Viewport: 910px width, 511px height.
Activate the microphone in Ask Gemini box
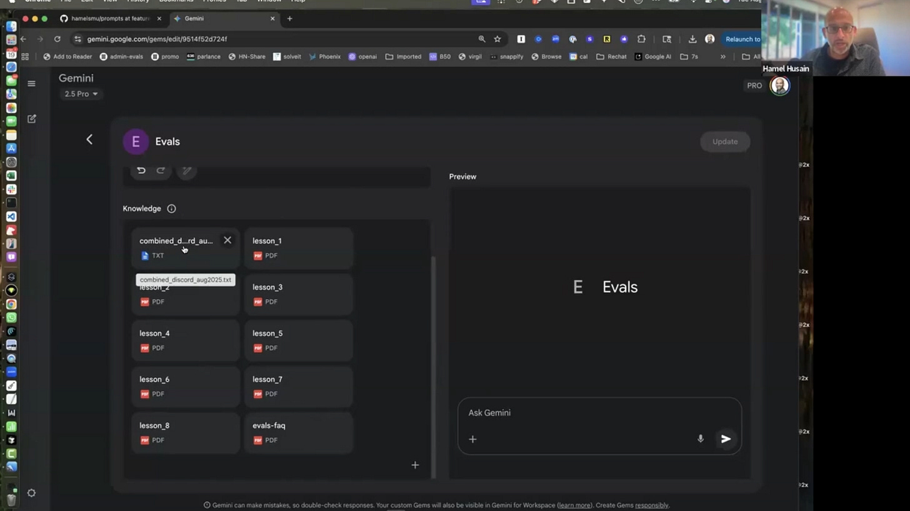click(701, 439)
